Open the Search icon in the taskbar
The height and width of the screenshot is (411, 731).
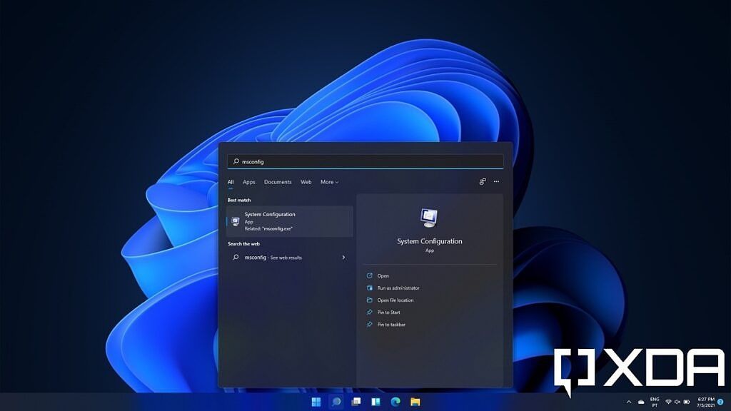click(336, 403)
